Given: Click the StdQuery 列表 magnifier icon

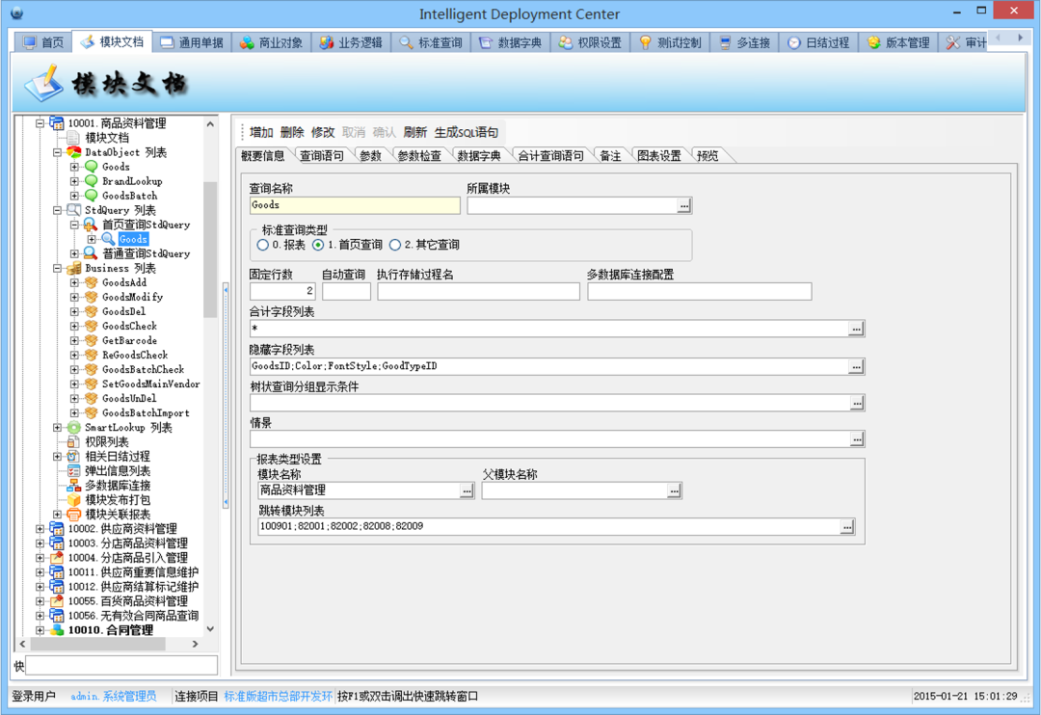Looking at the screenshot, I should 73,210.
